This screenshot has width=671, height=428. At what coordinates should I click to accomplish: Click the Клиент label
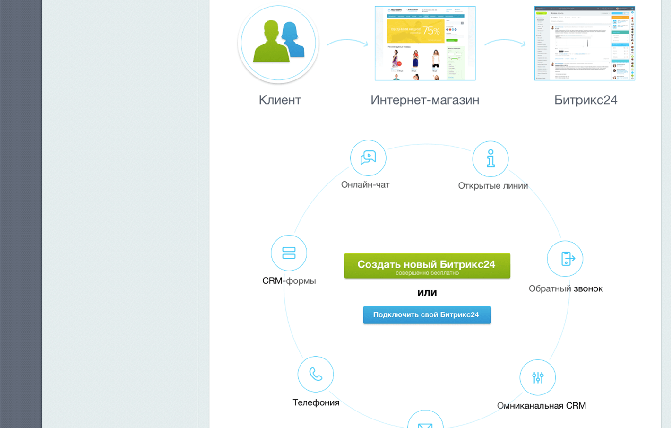[x=280, y=100]
